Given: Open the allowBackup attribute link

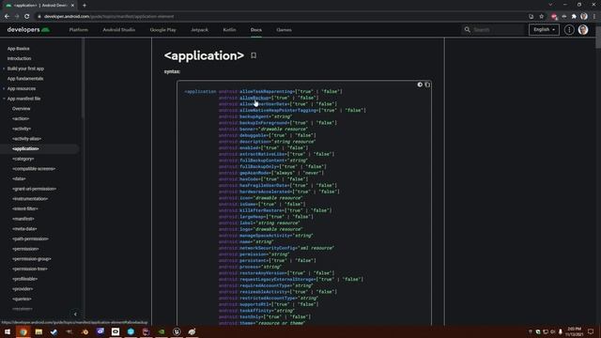Looking at the screenshot, I should tap(254, 98).
